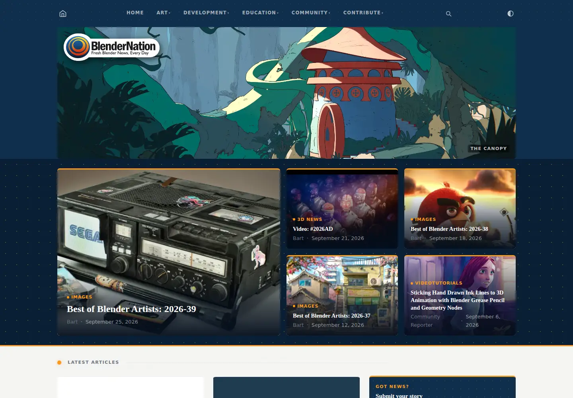This screenshot has width=573, height=398.
Task: Click date September 12, 2026
Action: click(338, 325)
